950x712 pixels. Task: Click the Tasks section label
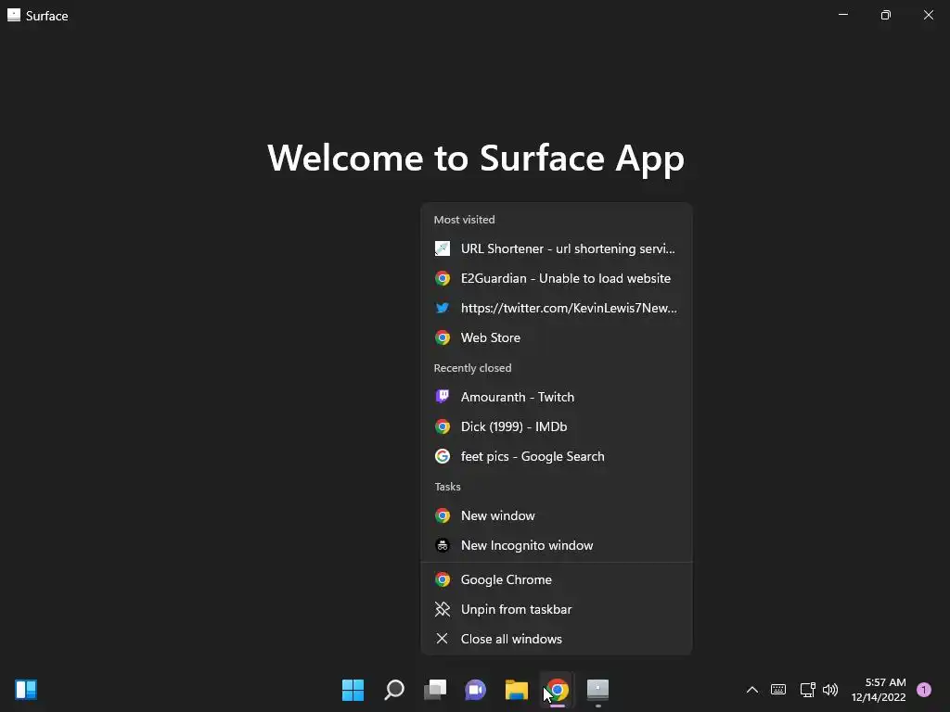448,487
